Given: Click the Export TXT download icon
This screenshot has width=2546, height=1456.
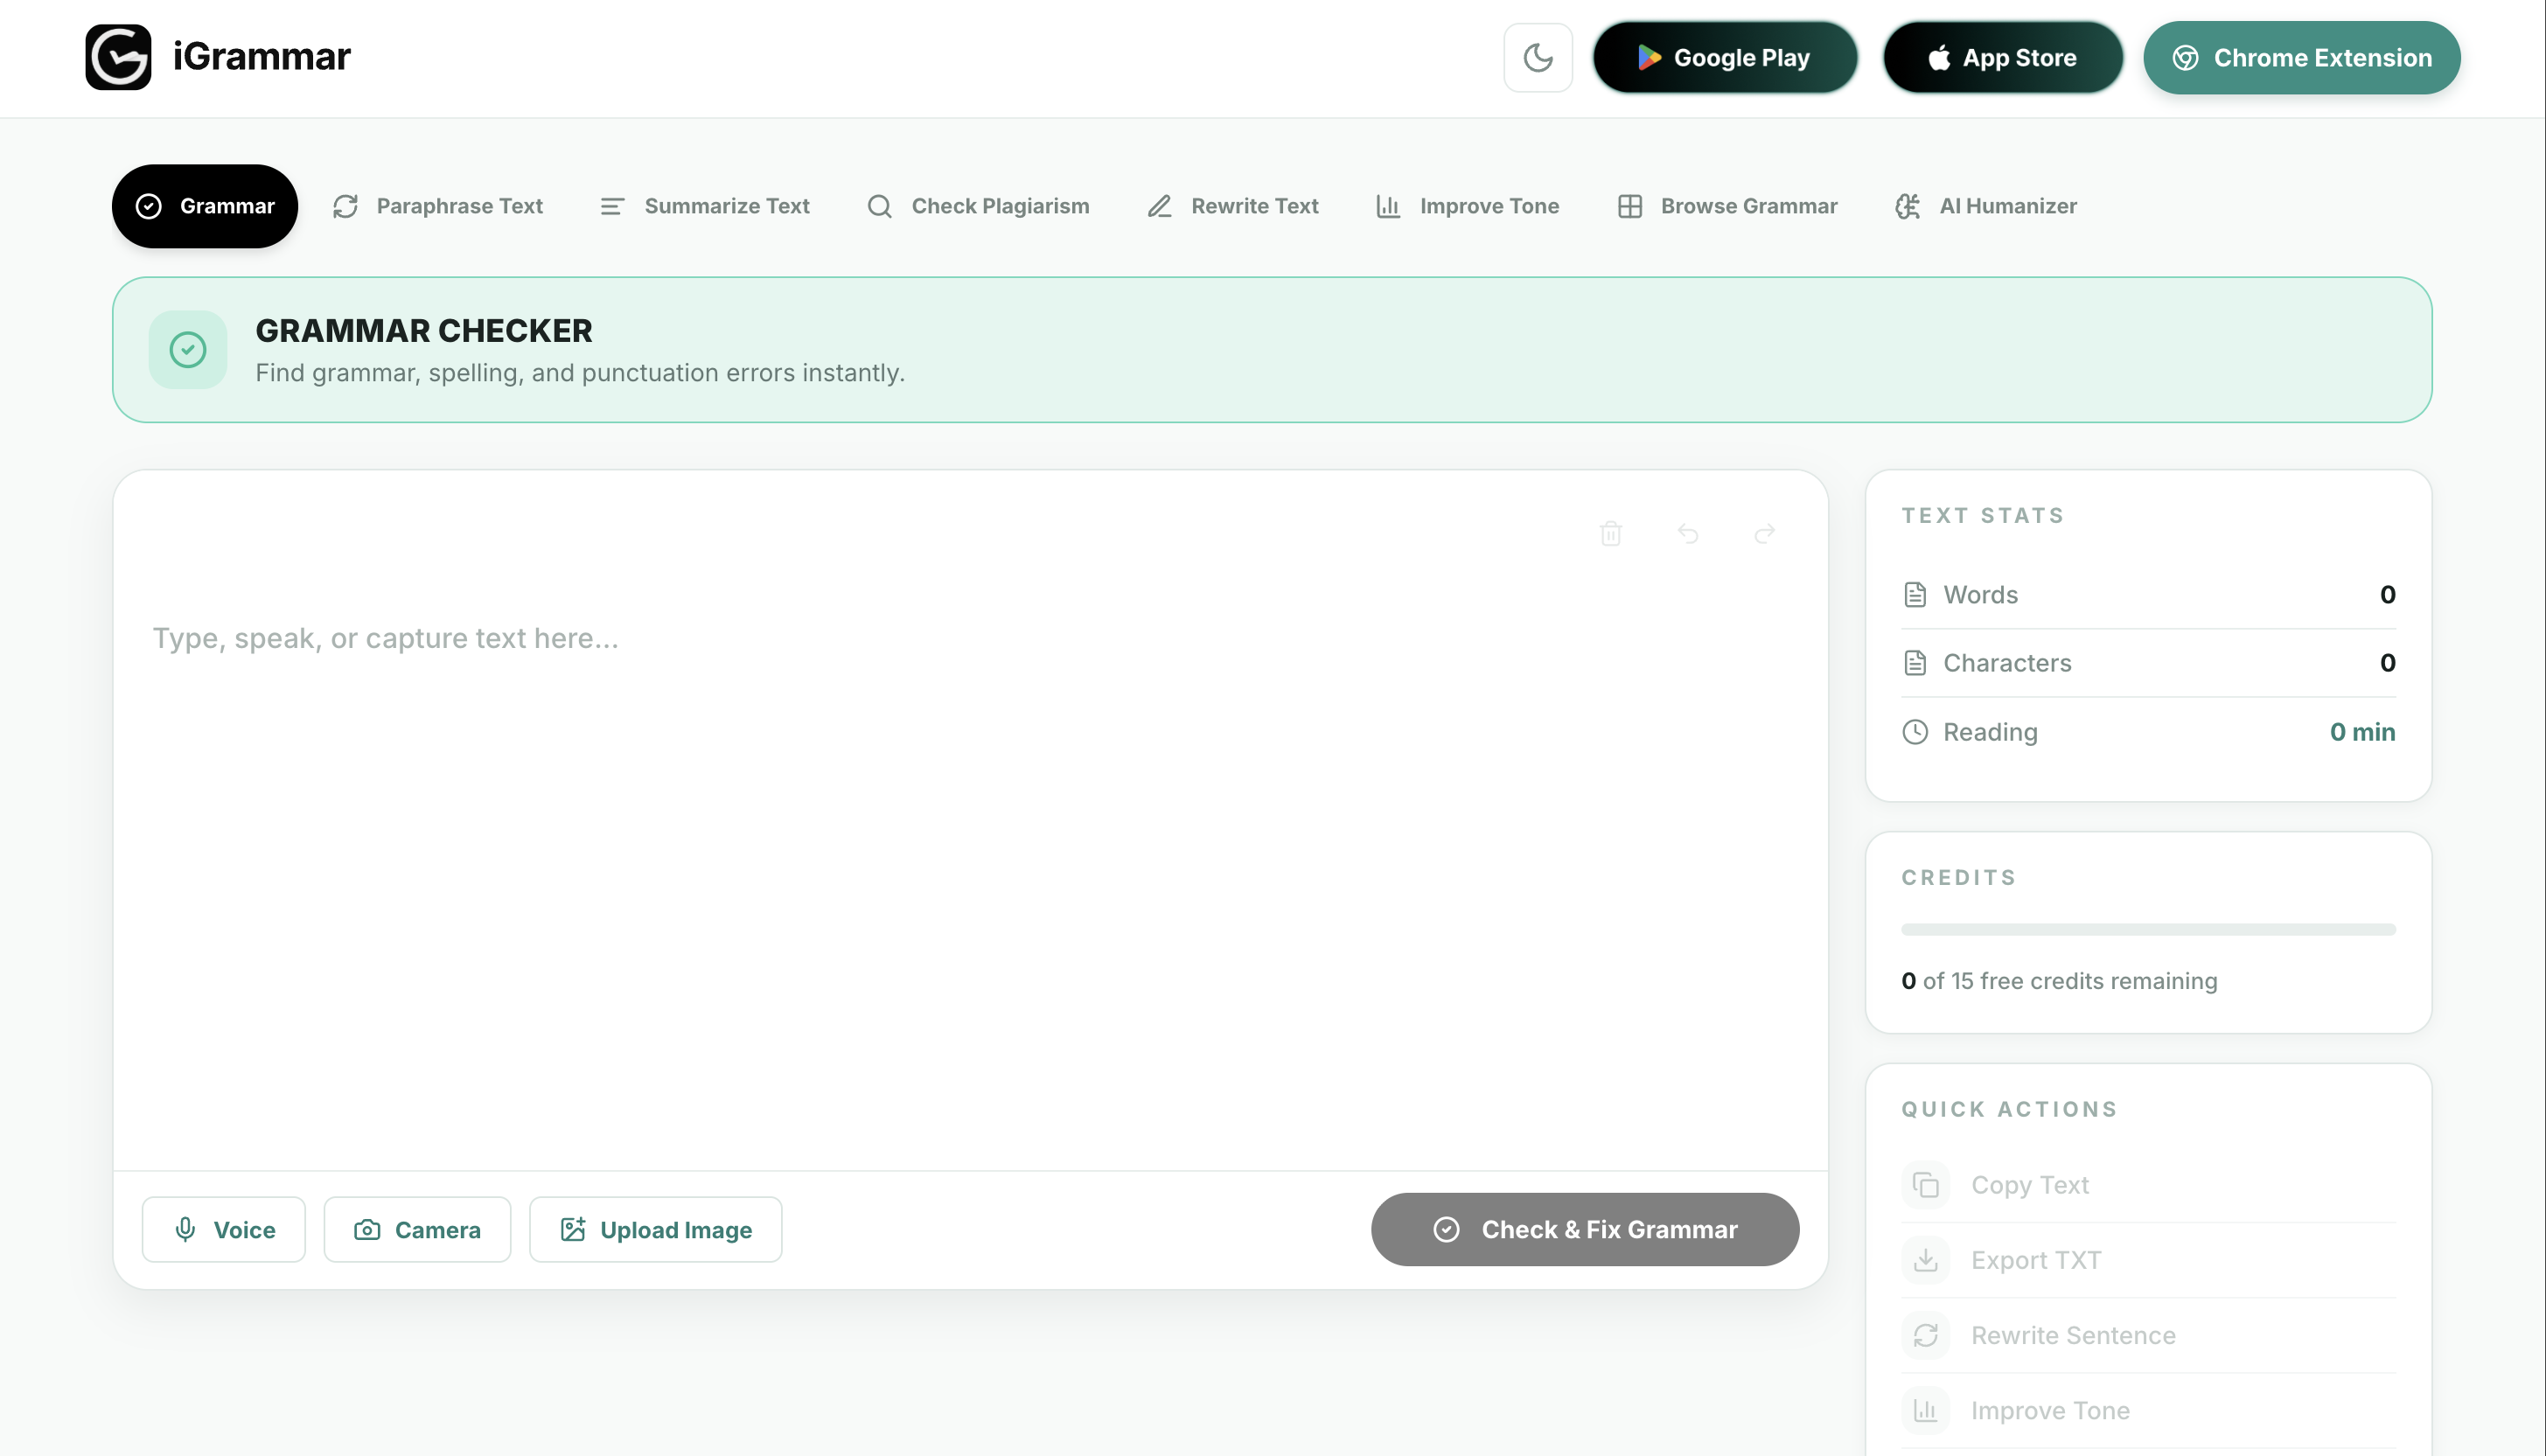Looking at the screenshot, I should tap(1925, 1260).
